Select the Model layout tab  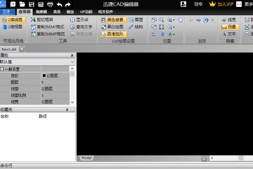[x=86, y=158]
